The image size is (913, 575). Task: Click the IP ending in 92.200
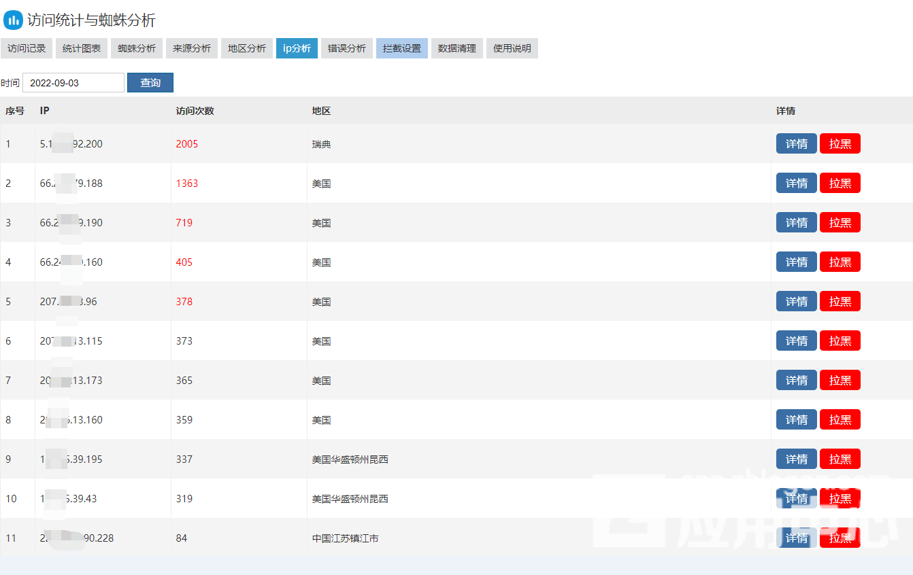(x=71, y=144)
